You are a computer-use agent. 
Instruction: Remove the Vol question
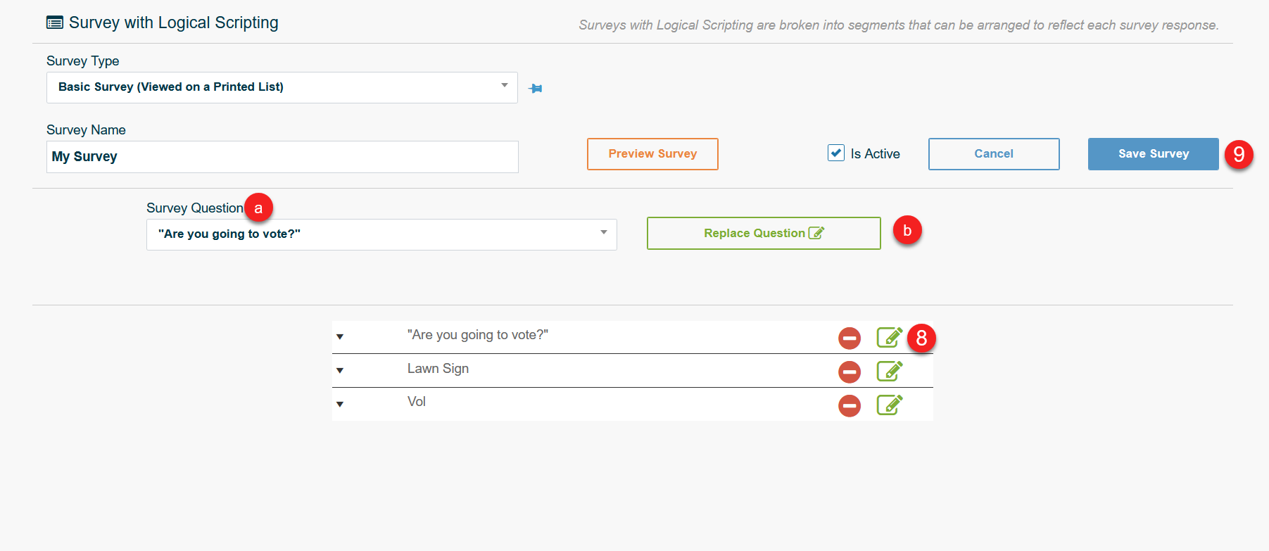(850, 405)
